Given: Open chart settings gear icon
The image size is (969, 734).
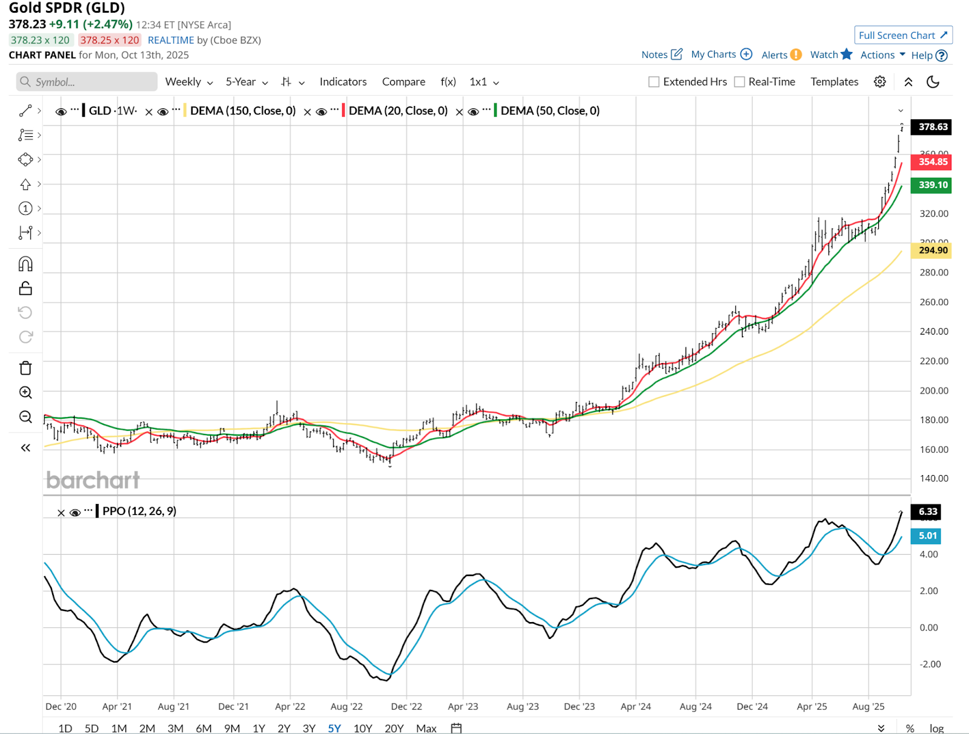Looking at the screenshot, I should [x=879, y=82].
